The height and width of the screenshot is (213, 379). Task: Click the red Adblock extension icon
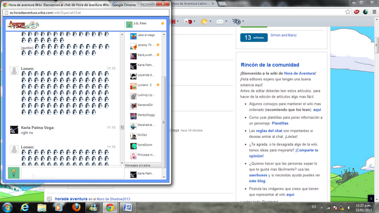tap(356, 12)
